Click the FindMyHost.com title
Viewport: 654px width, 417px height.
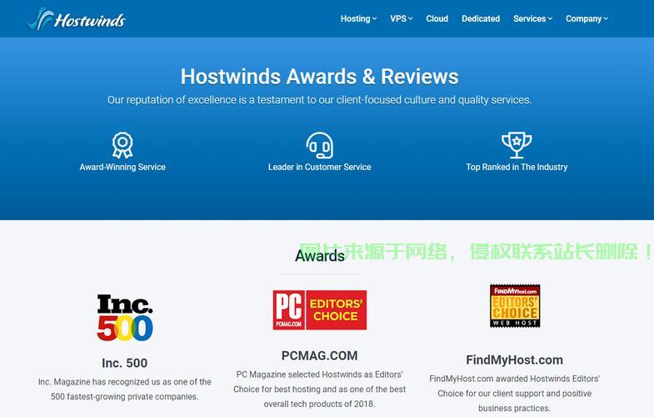(514, 359)
